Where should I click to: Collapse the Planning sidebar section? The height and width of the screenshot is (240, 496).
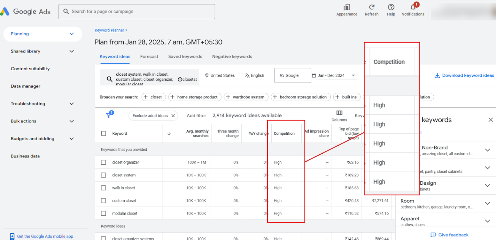coord(71,34)
